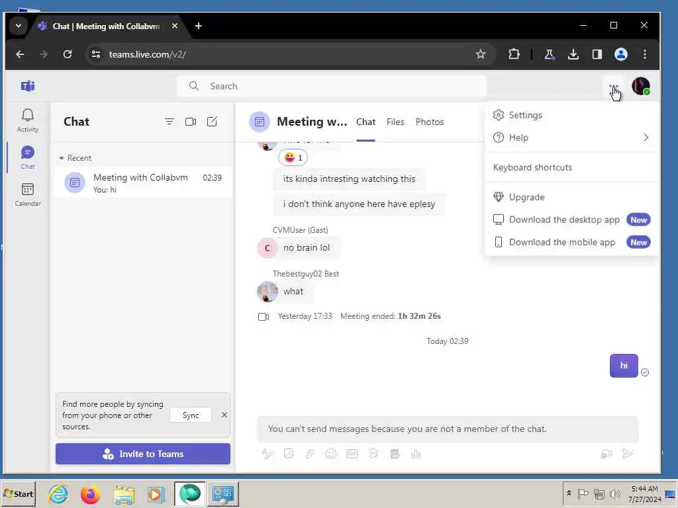Expand the Help submenu arrow
The image size is (678, 508).
click(646, 138)
